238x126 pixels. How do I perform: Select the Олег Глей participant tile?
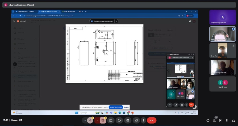click(x=222, y=51)
